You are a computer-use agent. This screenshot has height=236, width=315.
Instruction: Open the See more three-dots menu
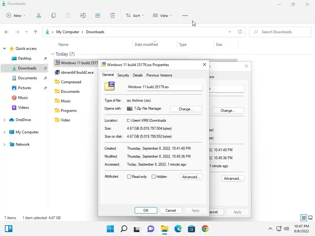185,15
